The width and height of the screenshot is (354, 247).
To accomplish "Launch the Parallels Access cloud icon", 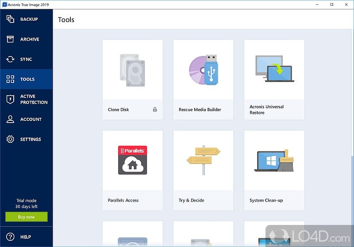I will pos(132,160).
